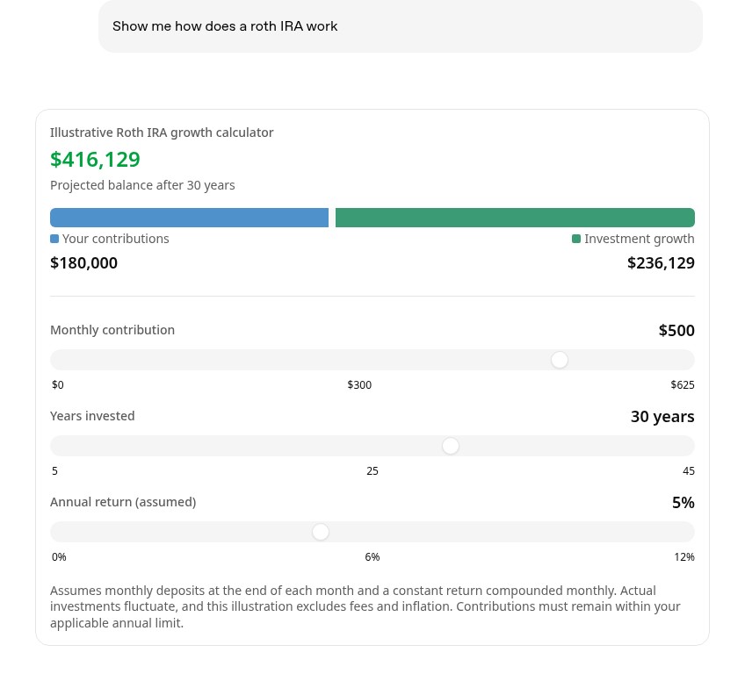Click the 5% annual return value

(x=684, y=502)
